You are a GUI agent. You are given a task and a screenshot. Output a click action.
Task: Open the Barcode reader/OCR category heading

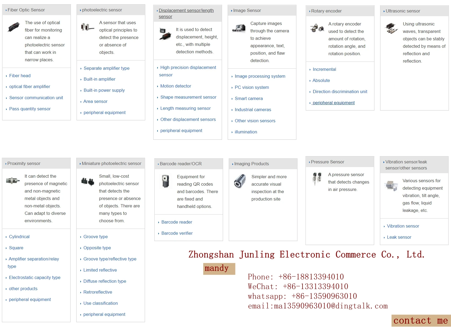pos(181,164)
